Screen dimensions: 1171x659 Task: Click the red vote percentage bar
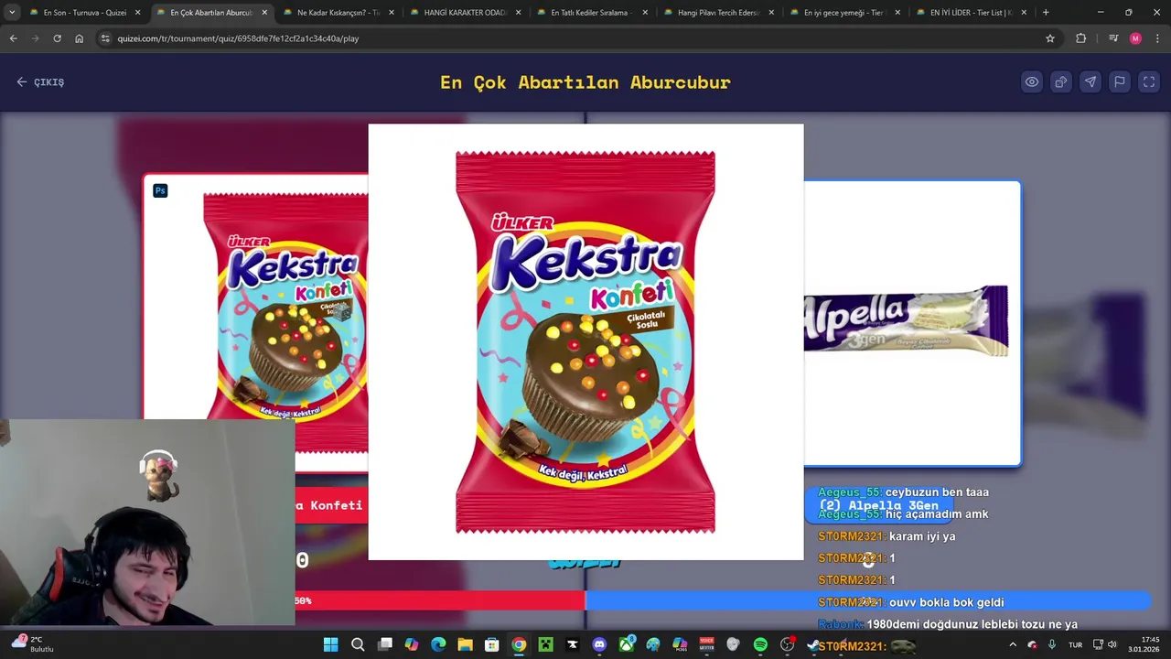(439, 600)
